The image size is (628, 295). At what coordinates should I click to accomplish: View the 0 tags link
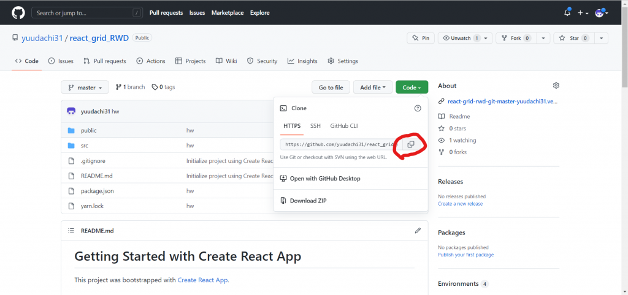[x=163, y=87]
